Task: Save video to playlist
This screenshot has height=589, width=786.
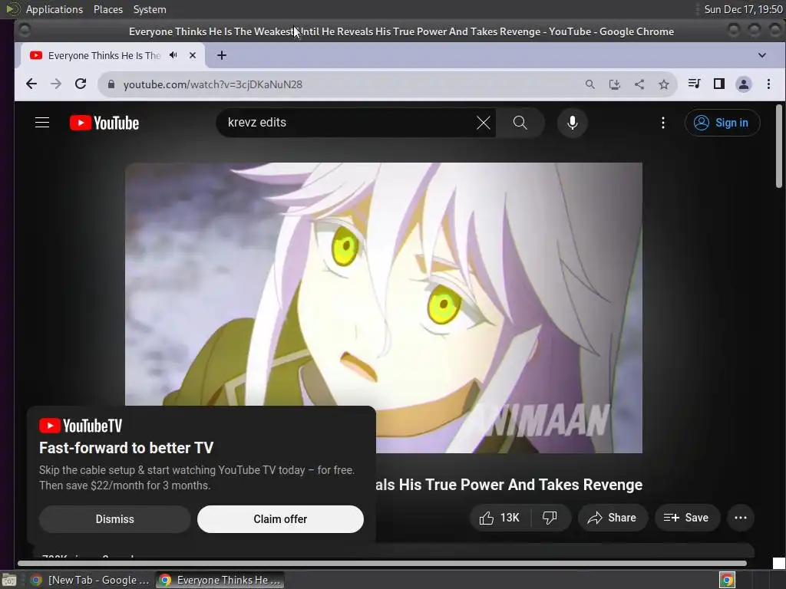Action: [687, 518]
